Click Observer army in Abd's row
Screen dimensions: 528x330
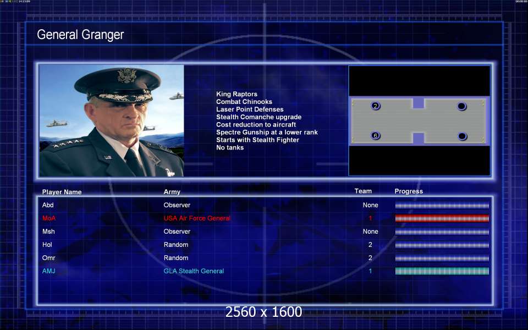[177, 205]
